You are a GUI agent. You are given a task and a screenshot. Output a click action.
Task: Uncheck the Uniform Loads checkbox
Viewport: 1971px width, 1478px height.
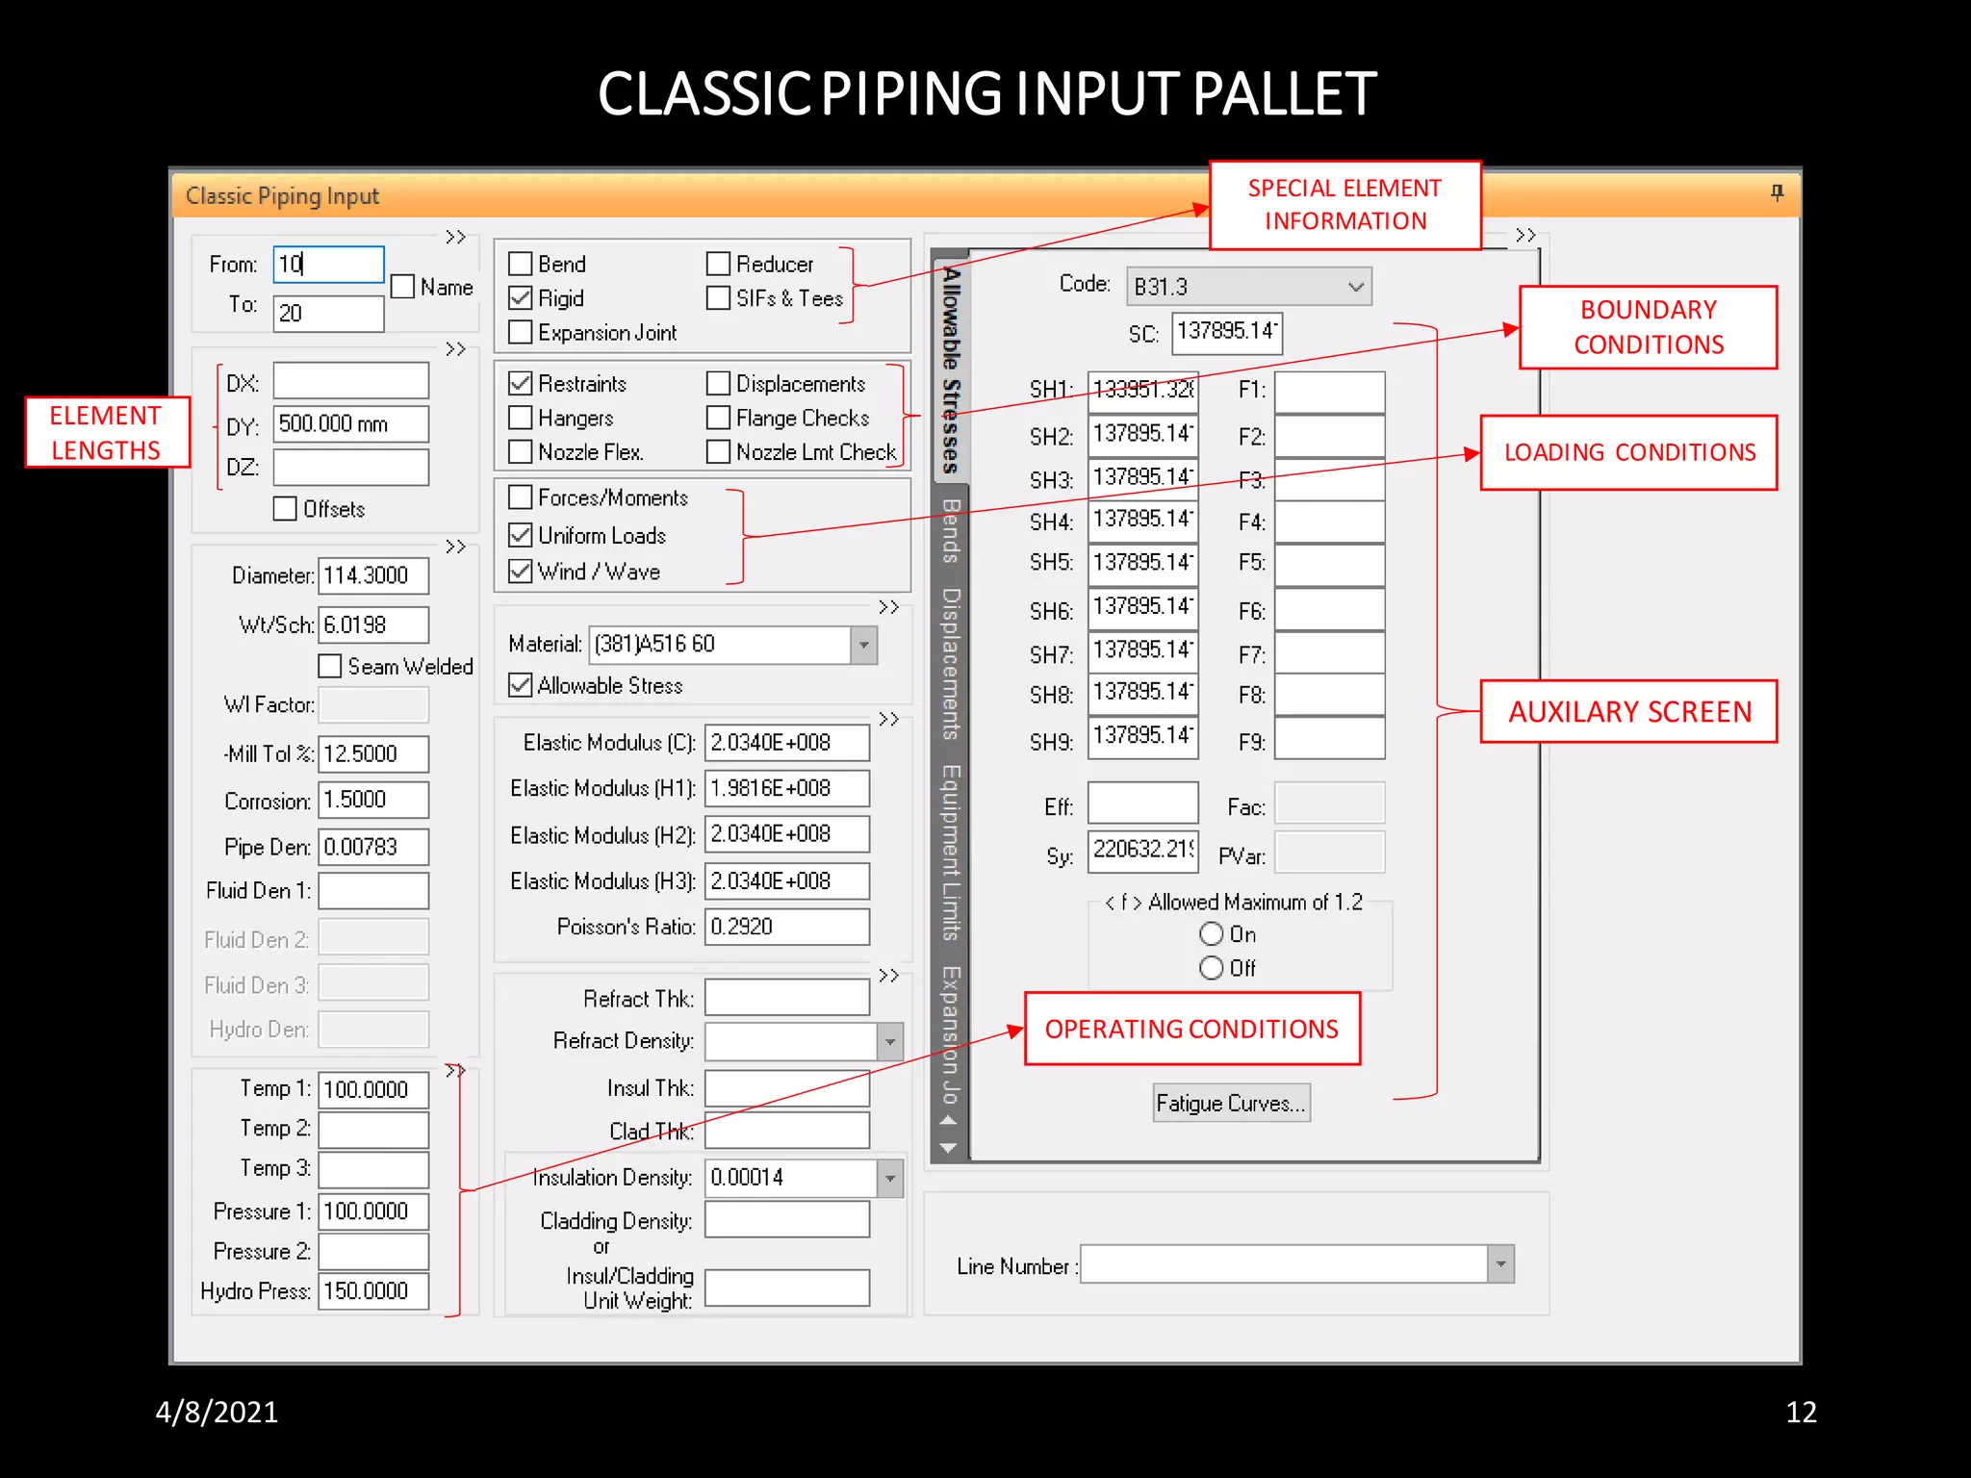[x=520, y=534]
